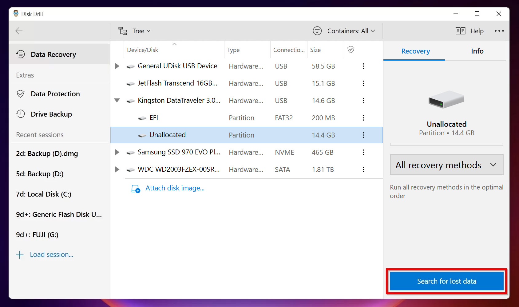Screen dimensions: 519x307
Task: Open the Help link
Action: click(x=477, y=31)
